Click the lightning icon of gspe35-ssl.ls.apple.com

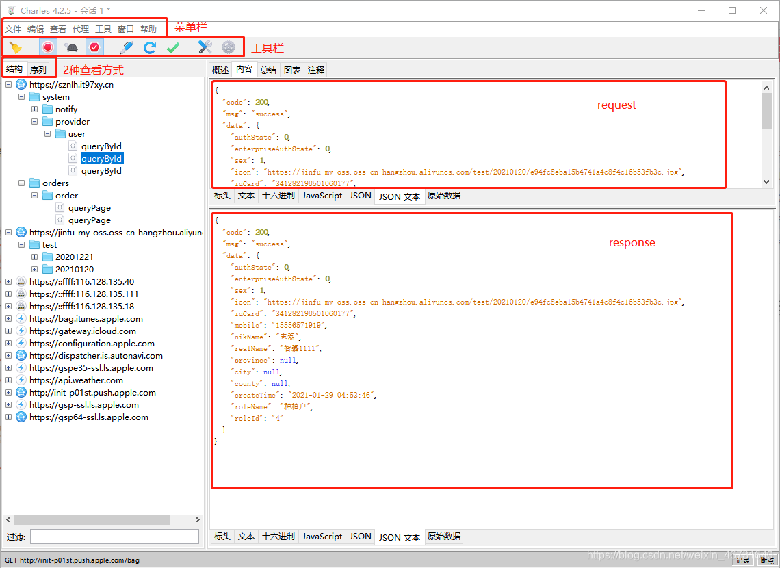(x=21, y=368)
